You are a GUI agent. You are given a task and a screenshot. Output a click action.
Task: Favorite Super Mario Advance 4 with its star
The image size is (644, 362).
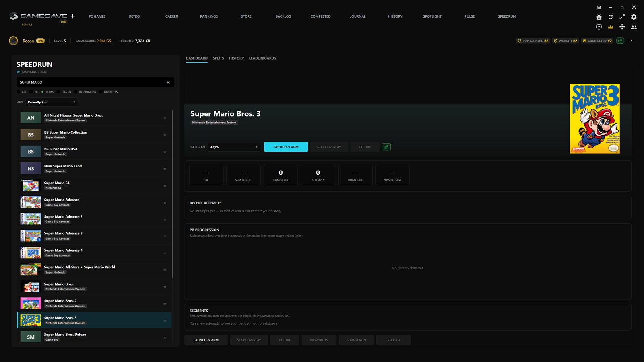click(165, 253)
